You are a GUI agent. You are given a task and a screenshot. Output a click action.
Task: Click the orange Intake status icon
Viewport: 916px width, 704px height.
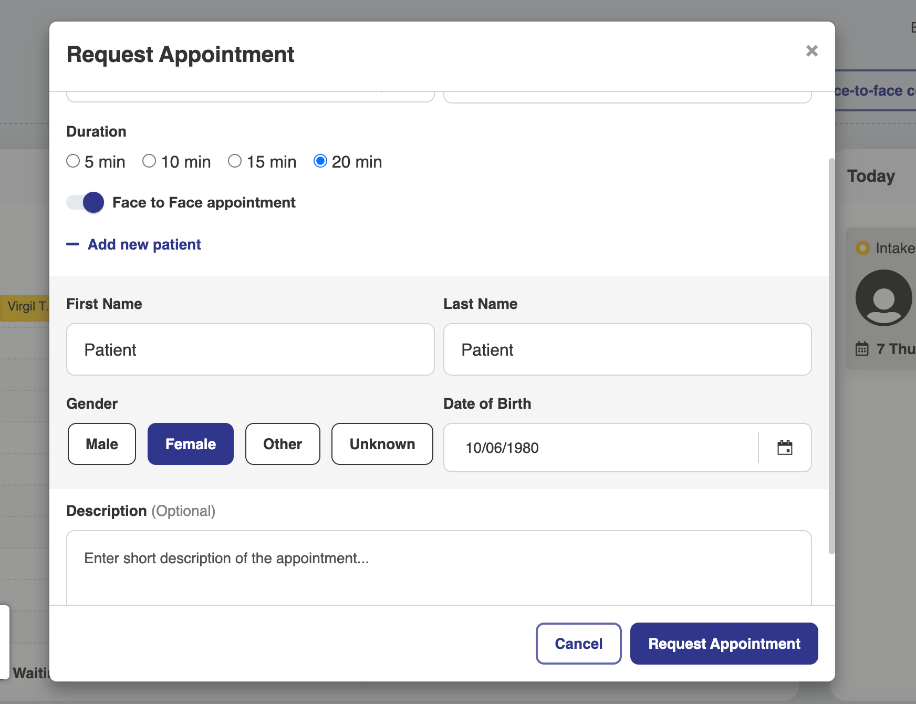coord(862,248)
